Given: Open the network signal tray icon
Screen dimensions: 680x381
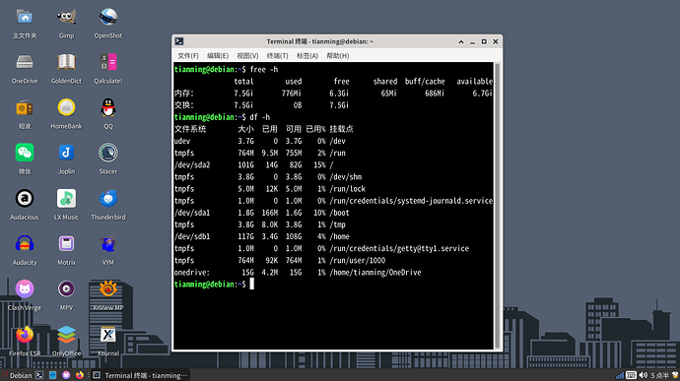Looking at the screenshot, I should 620,375.
